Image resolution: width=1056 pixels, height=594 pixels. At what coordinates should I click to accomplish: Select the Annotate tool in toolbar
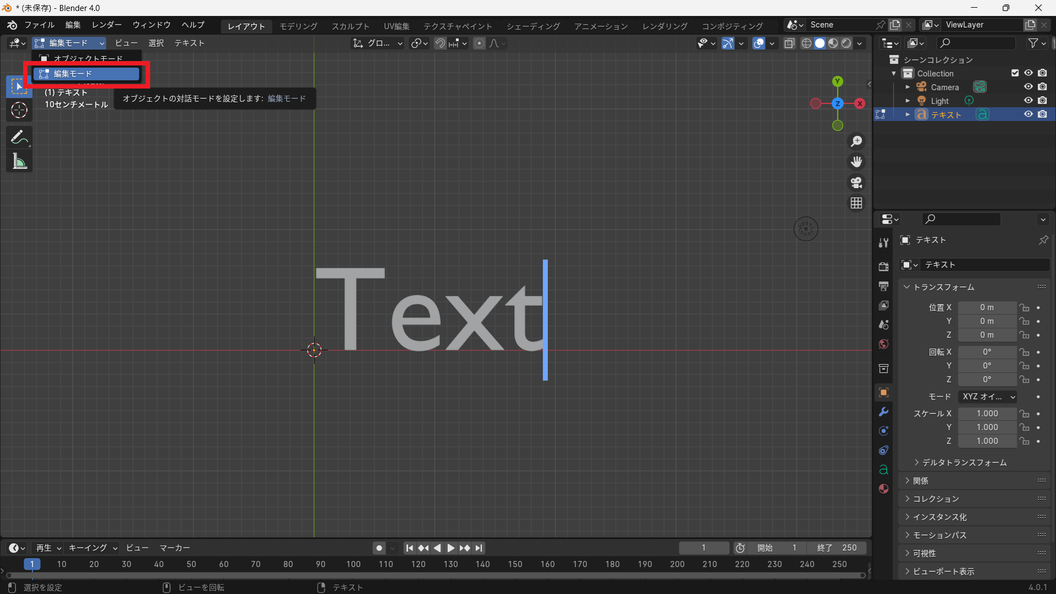[19, 137]
